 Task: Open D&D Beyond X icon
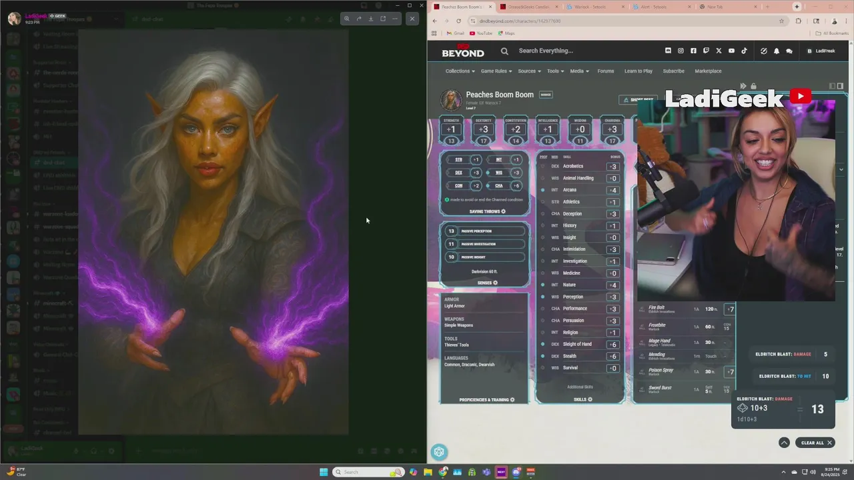(719, 51)
